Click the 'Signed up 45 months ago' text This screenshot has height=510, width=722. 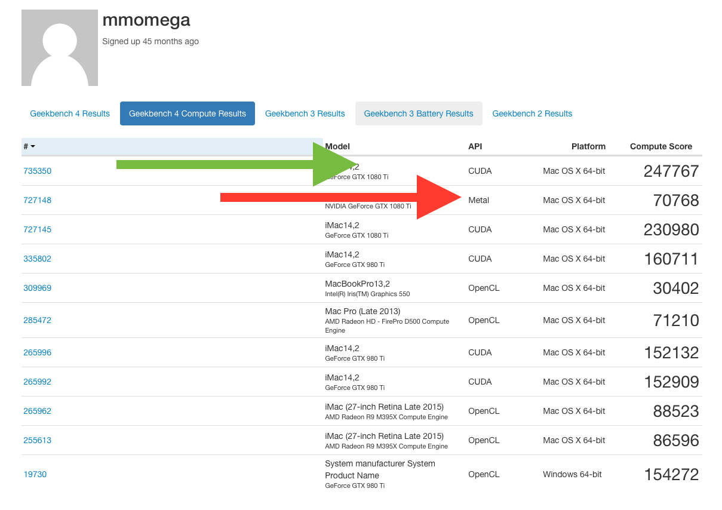[150, 41]
